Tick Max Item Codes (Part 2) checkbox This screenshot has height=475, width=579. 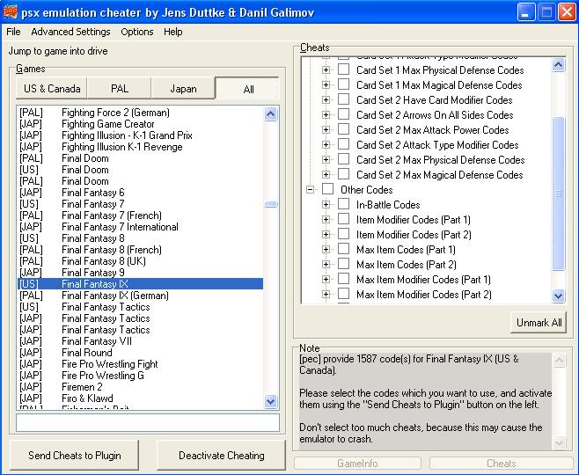[x=343, y=264]
